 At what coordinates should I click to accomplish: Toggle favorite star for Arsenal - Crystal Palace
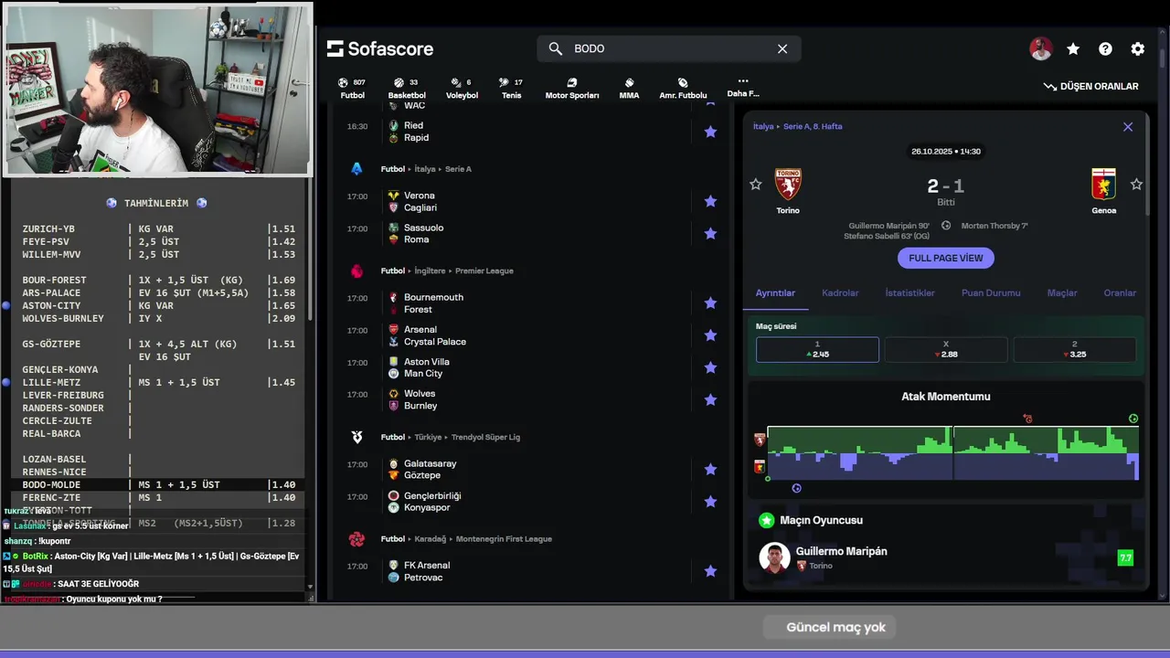710,335
